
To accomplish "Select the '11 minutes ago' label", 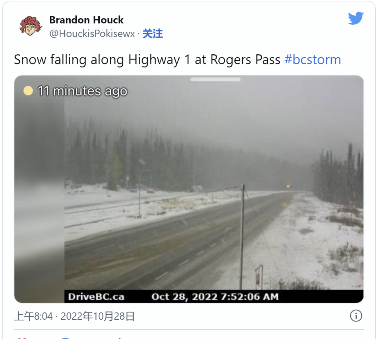I will (83, 91).
